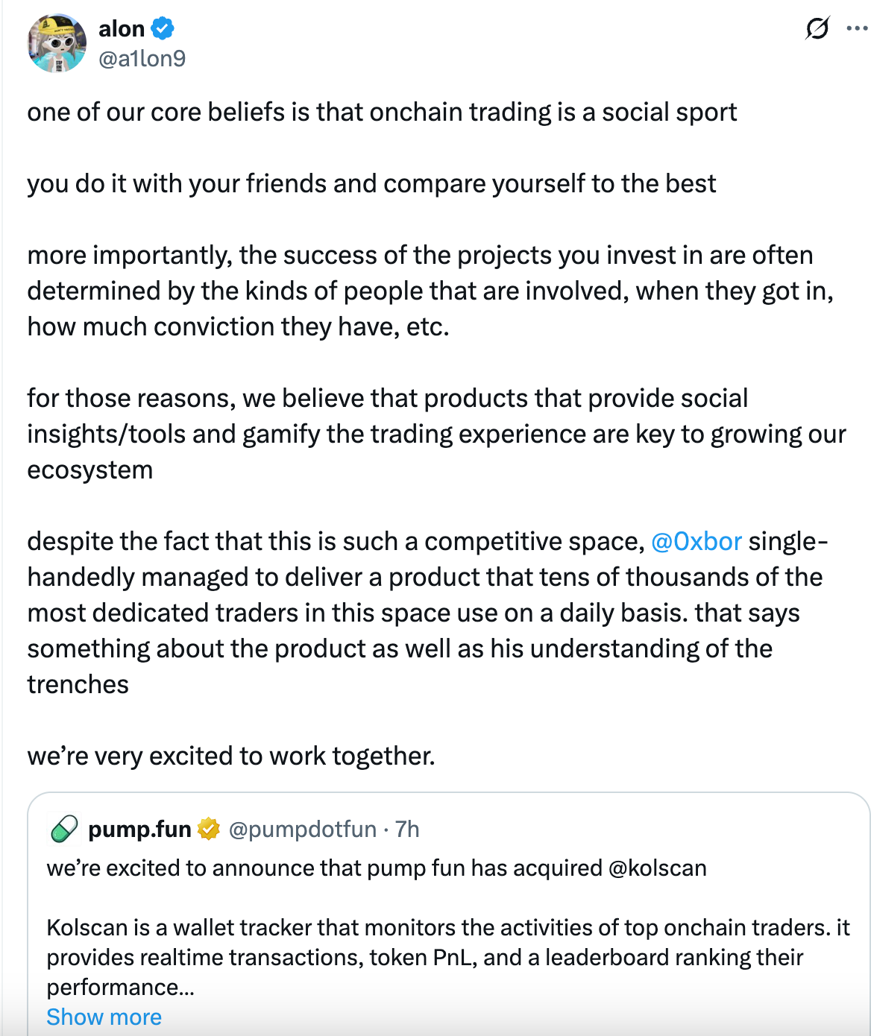Click the pump.fun pill logo avatar
This screenshot has width=871, height=1036.
pyautogui.click(x=63, y=829)
